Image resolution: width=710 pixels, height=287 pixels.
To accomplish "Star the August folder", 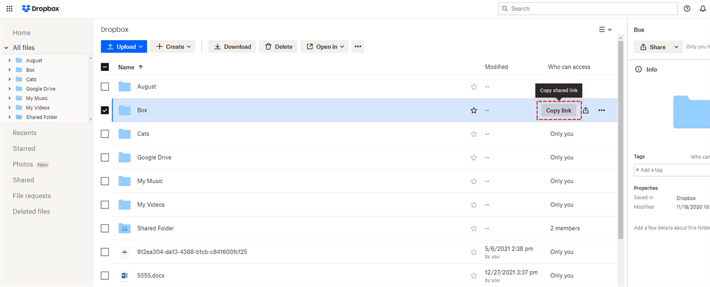I will (473, 87).
